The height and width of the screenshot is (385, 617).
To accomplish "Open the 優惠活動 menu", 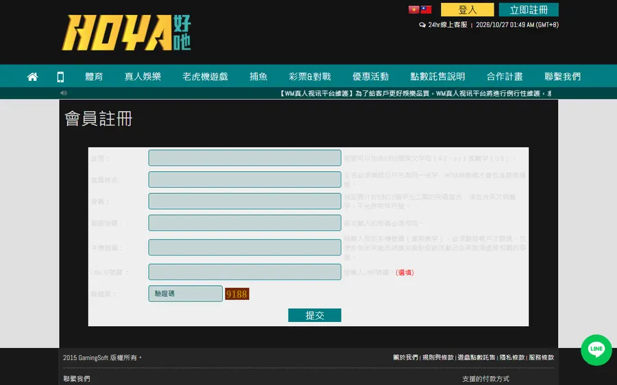I will [x=370, y=77].
